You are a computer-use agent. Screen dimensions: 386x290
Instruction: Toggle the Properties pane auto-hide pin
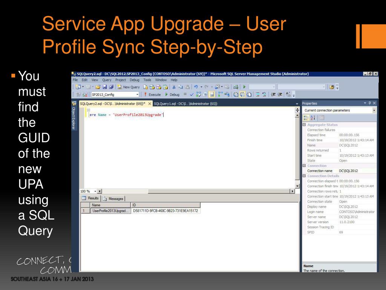(369, 103)
